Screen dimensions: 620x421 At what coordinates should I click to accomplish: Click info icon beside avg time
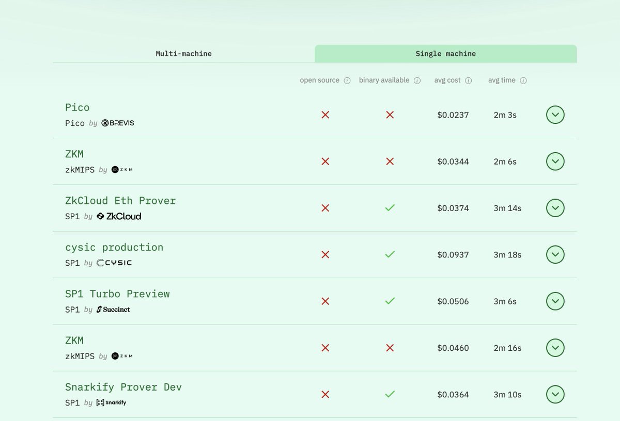tap(523, 80)
